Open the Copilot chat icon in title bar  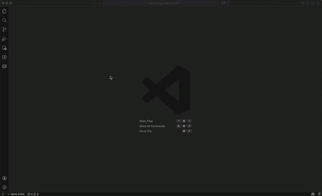[223, 3]
